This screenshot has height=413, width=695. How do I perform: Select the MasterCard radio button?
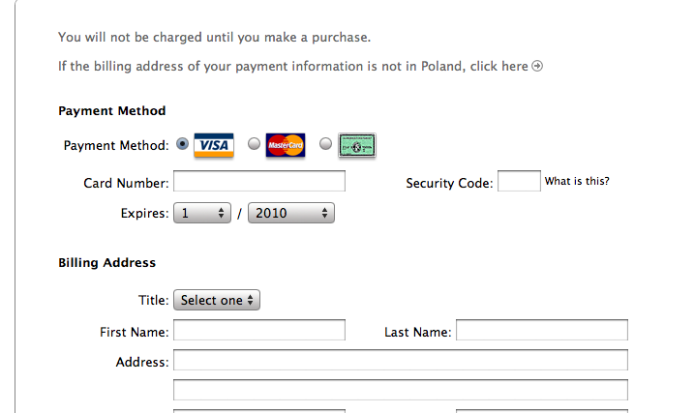(x=254, y=144)
